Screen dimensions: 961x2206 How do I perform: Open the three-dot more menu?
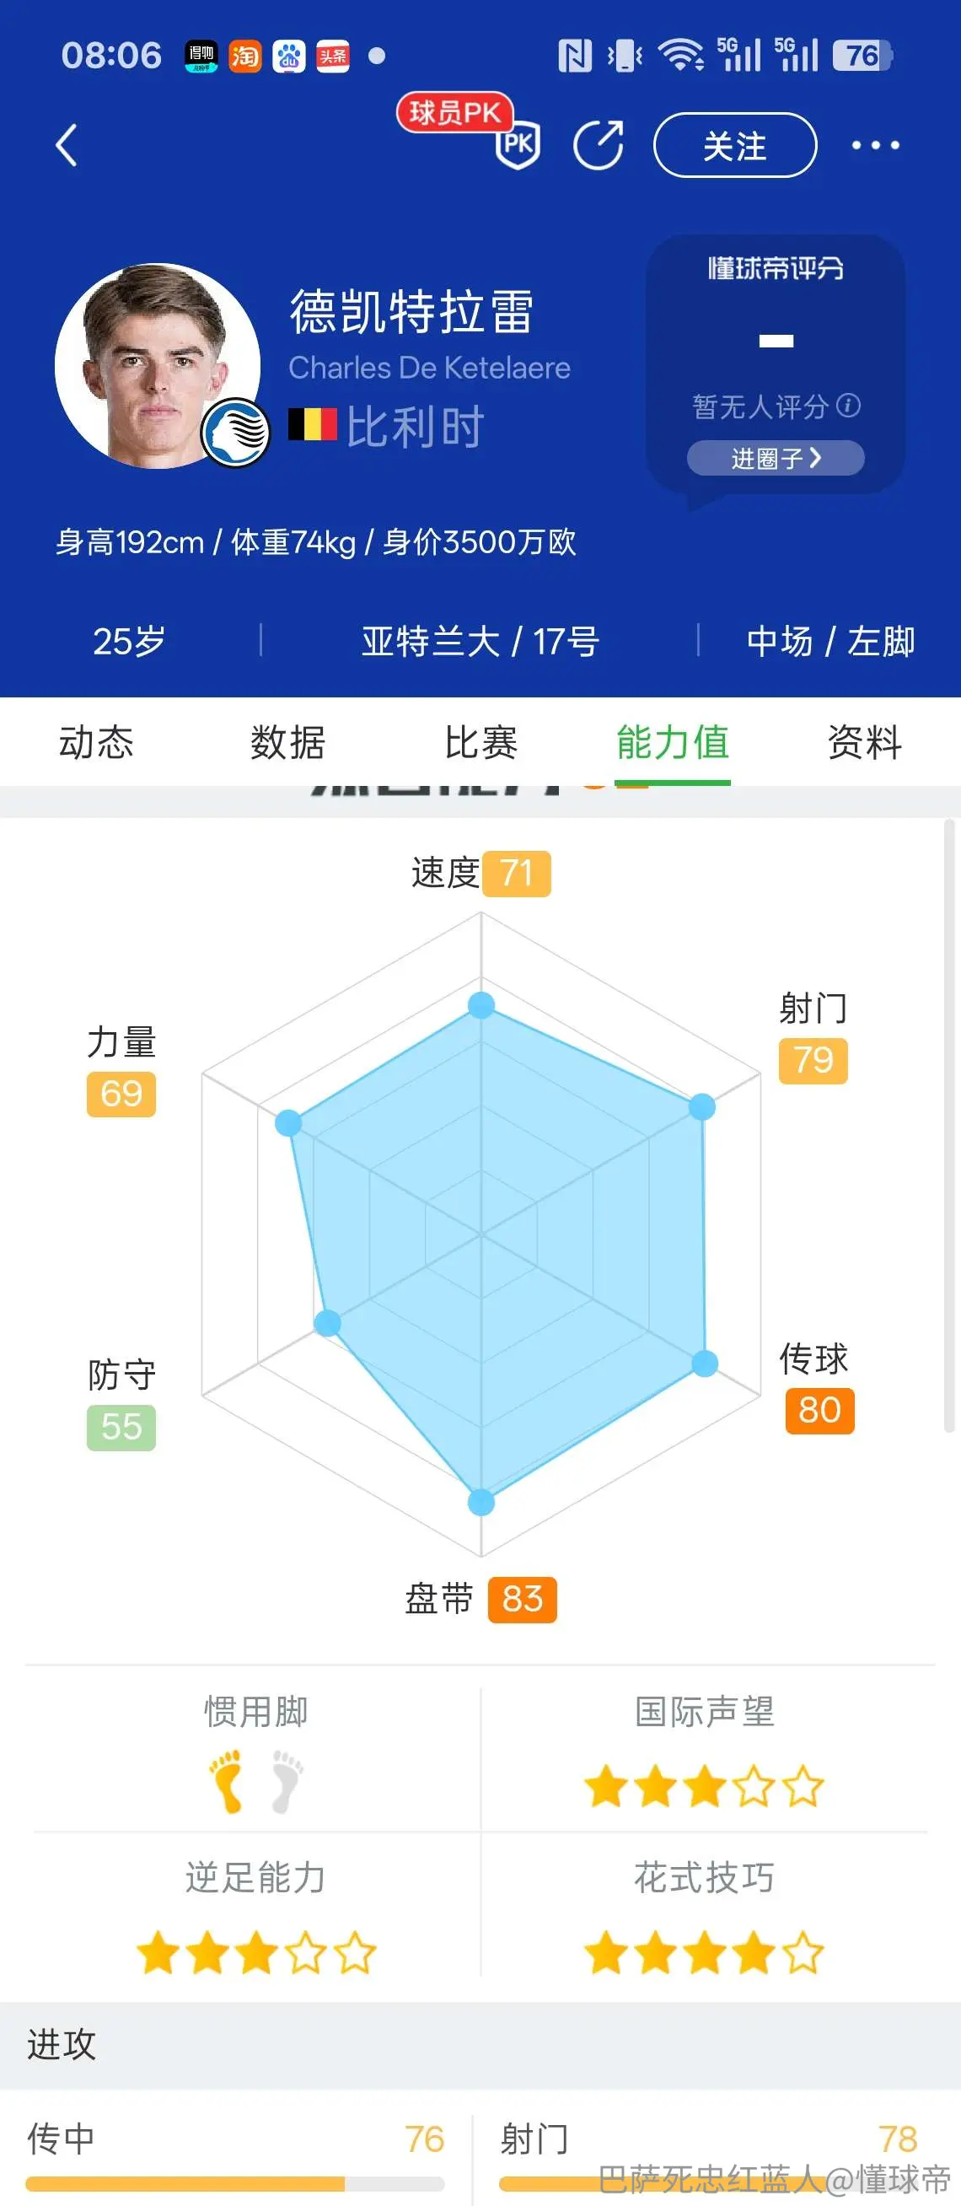point(874,145)
